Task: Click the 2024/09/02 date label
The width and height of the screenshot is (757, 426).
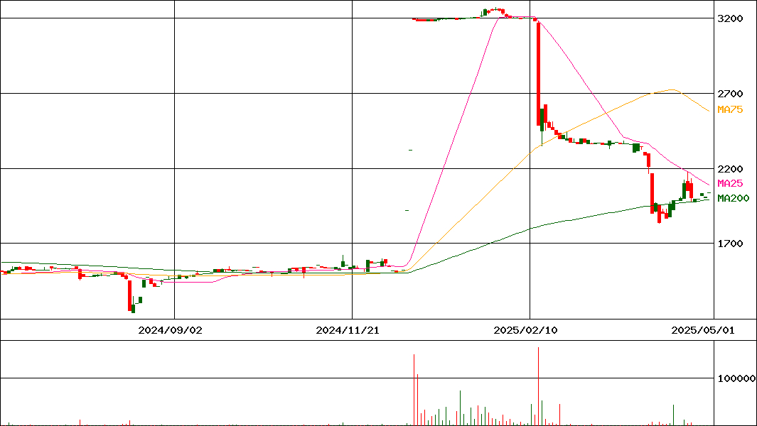Action: click(x=171, y=330)
